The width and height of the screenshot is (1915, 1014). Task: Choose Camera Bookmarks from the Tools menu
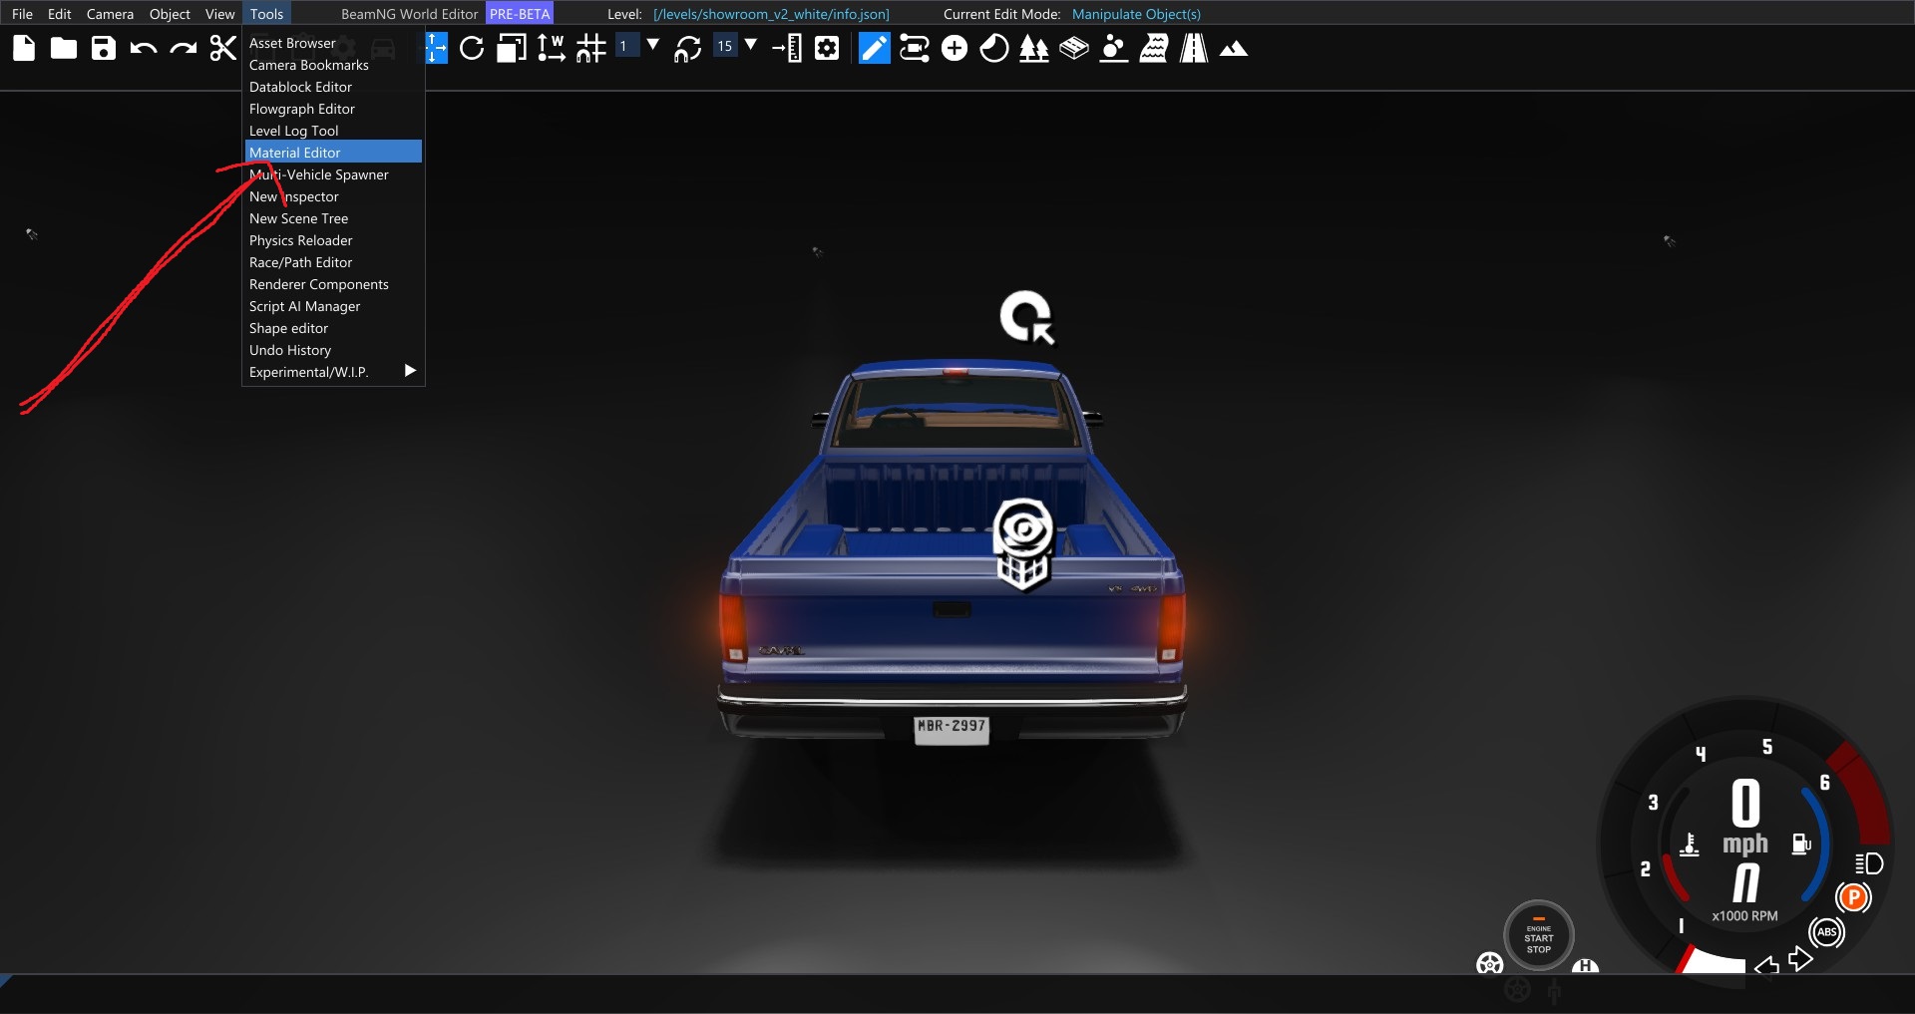click(333, 65)
